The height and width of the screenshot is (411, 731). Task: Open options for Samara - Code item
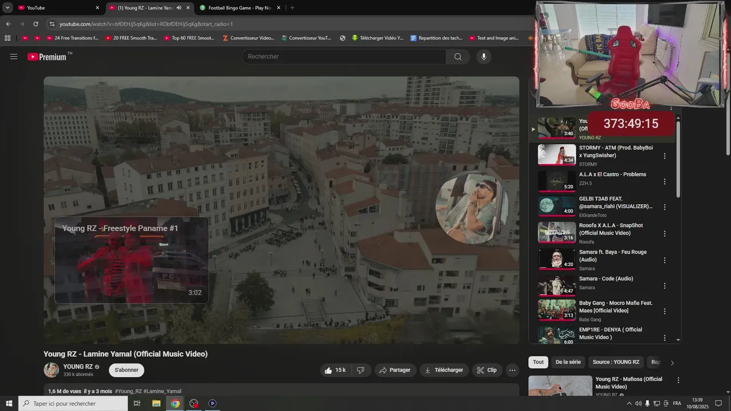[x=664, y=285]
